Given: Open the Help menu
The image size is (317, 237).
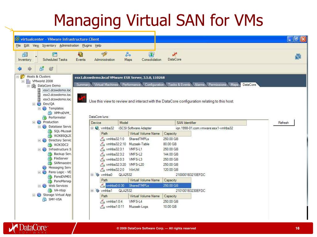Looking at the screenshot, I should pyautogui.click(x=98, y=46).
